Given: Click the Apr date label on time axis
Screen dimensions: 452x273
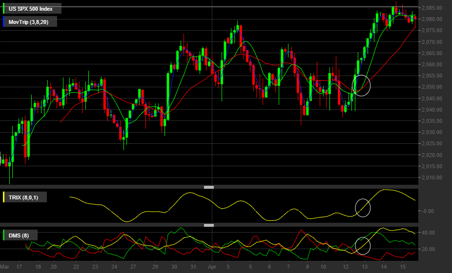Looking at the screenshot, I should pos(212,267).
